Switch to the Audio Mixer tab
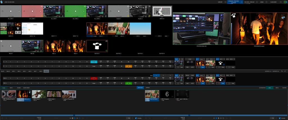288x120 pixels. (x=26, y=88)
